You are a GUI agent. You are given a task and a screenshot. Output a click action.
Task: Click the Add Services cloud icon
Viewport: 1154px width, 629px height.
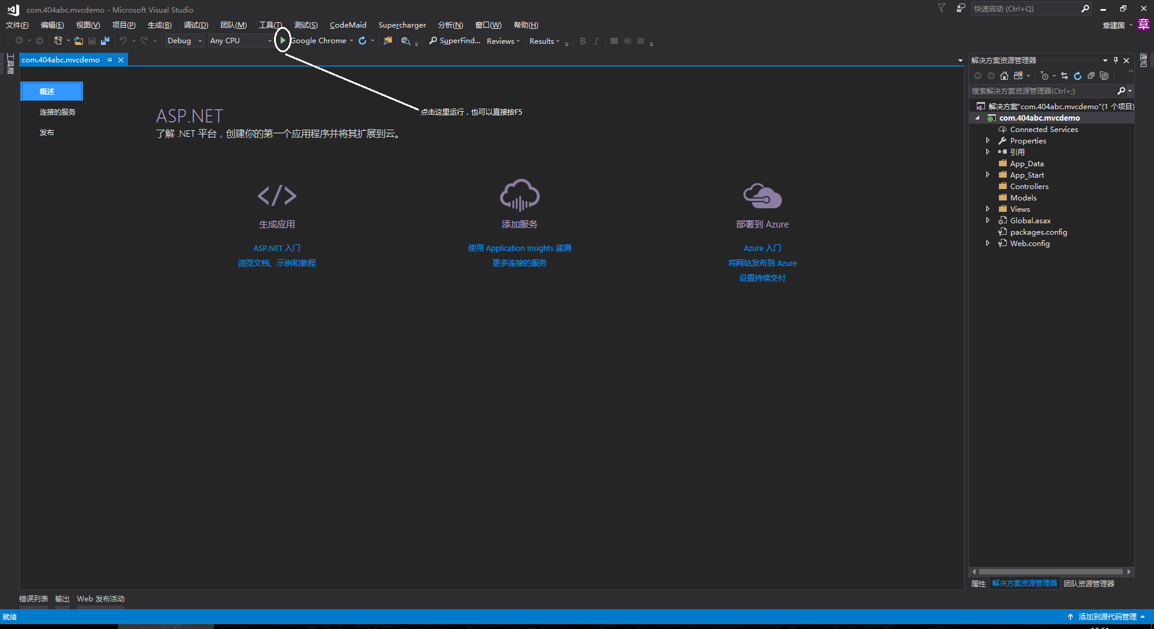point(519,195)
